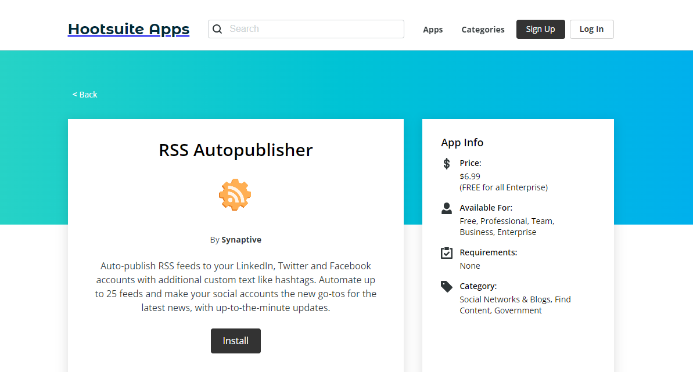Click the None requirements value
Image resolution: width=693 pixels, height=372 pixels.
(x=470, y=266)
